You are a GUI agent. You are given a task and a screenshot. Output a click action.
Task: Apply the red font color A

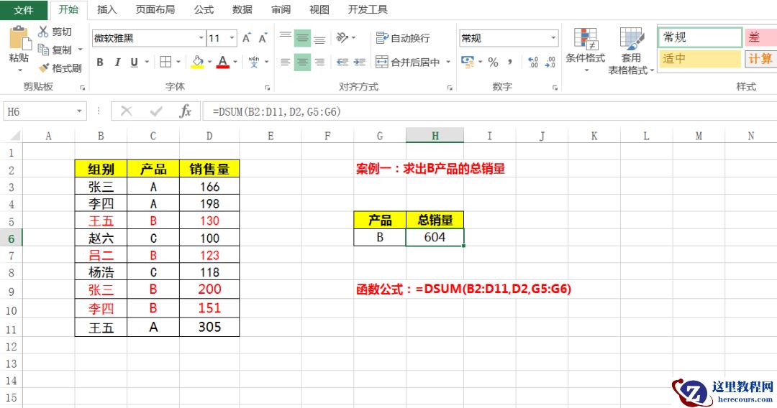click(223, 62)
